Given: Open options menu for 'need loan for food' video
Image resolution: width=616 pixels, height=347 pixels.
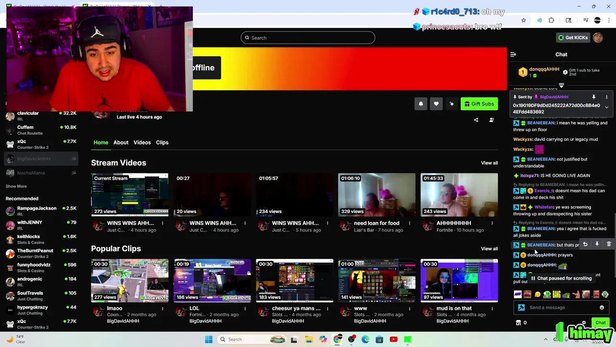Looking at the screenshot, I should 410,223.
